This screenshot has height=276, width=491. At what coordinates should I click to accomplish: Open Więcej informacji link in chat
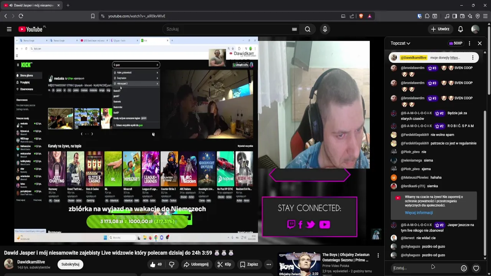419,213
